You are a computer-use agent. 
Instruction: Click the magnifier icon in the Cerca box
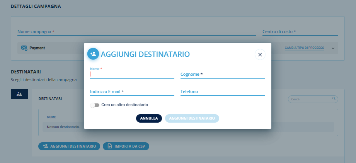point(334,99)
